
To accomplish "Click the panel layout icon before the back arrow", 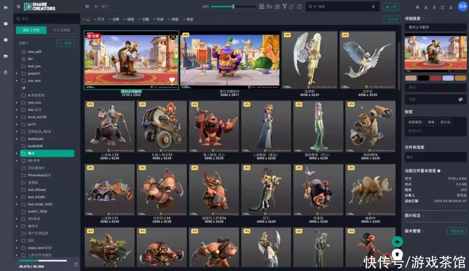I will point(87,6).
